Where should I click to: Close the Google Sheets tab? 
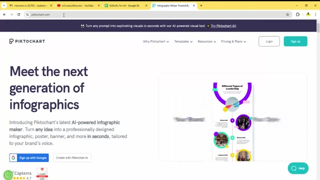click(x=146, y=5)
